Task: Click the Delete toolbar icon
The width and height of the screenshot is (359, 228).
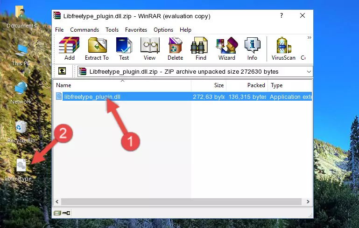Action: point(176,48)
